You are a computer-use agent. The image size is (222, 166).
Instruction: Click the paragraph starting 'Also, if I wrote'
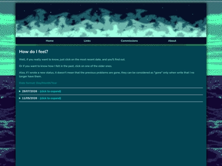pos(106,75)
